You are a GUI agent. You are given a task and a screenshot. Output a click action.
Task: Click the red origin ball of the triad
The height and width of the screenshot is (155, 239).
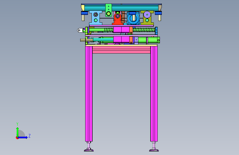[x=17, y=138]
